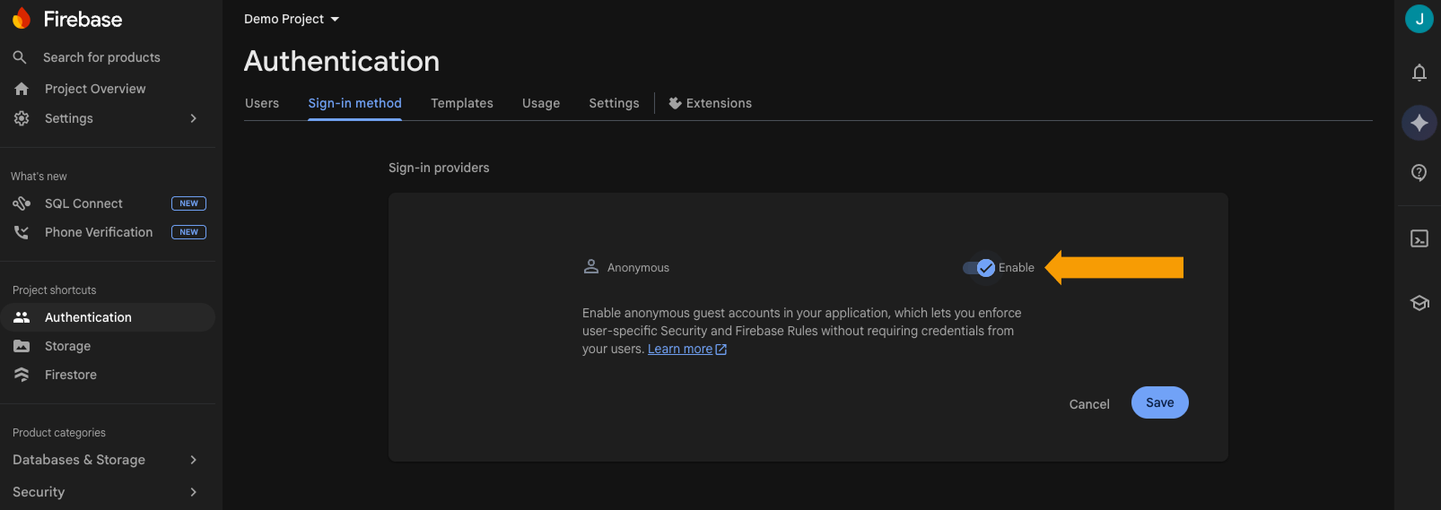Click the Storage image folder icon
1441x510 pixels.
[22, 346]
